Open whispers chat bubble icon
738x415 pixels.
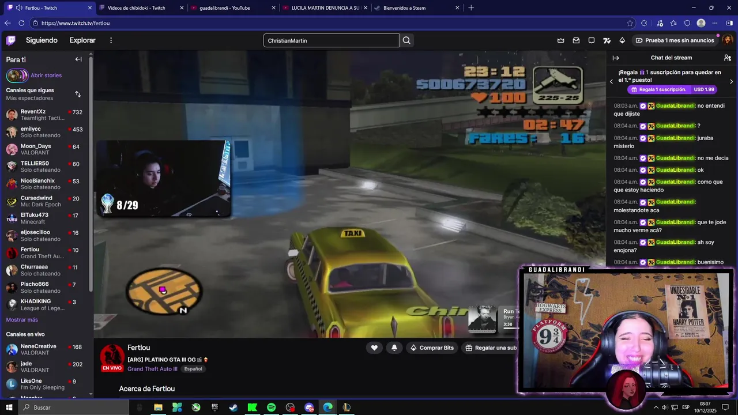point(592,40)
